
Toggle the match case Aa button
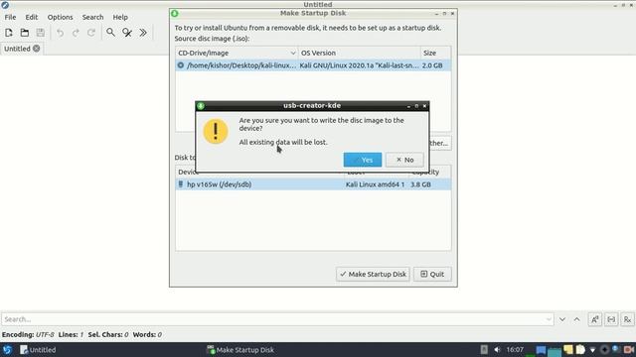coord(594,319)
